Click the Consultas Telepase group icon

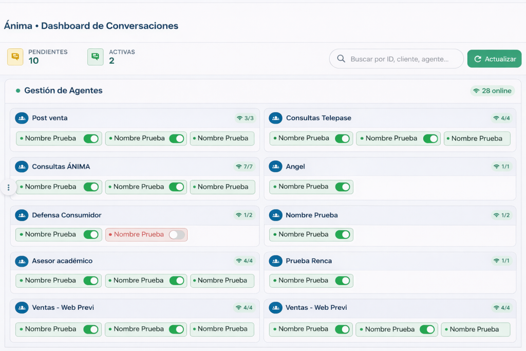pos(276,118)
